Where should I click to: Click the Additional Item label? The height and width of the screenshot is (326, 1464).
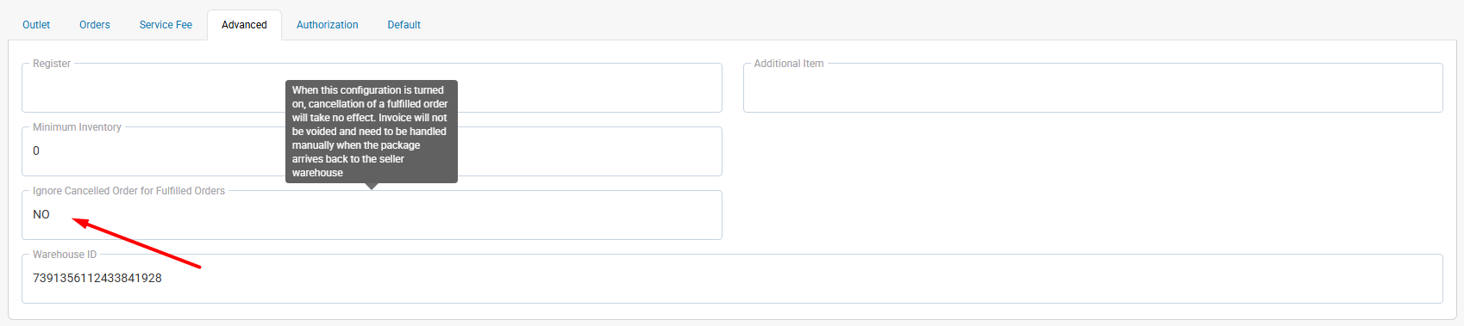click(789, 64)
